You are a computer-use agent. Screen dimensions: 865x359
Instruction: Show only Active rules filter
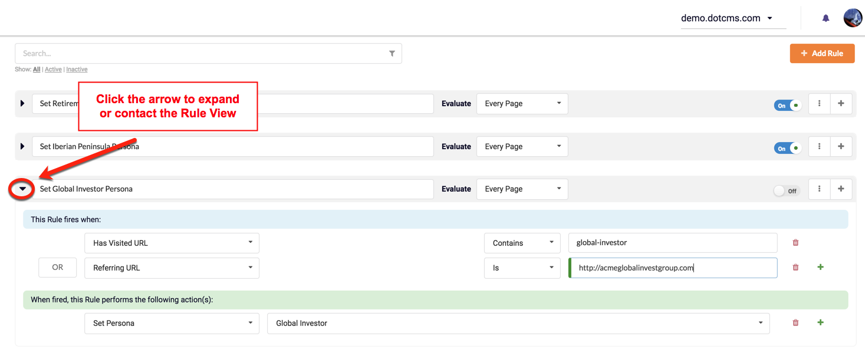53,70
